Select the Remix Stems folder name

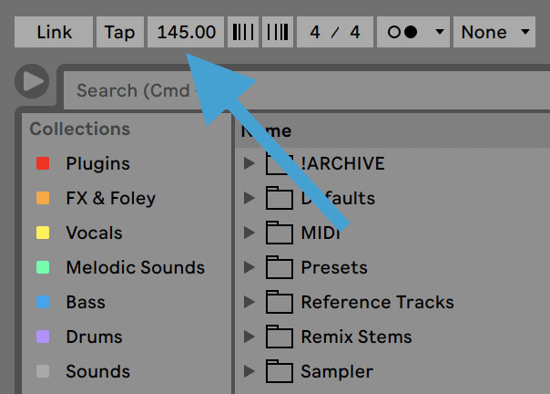[356, 337]
